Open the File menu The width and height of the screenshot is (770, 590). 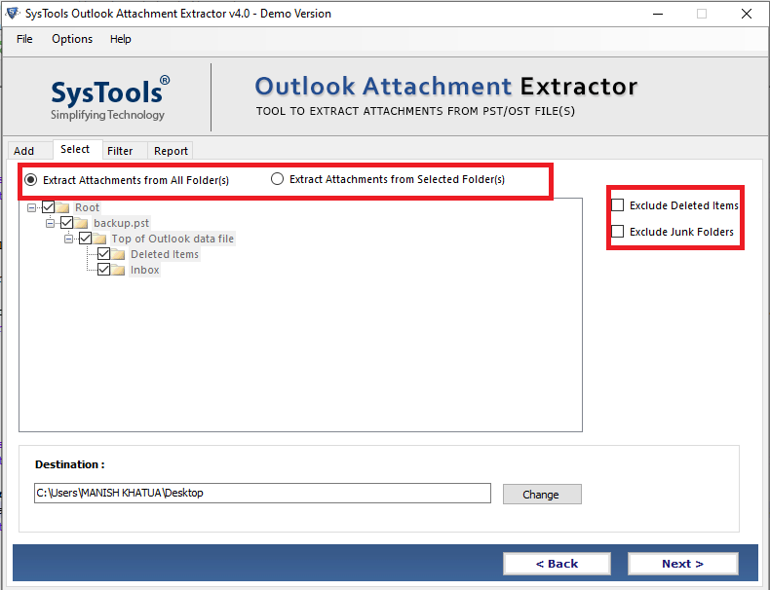(x=24, y=39)
